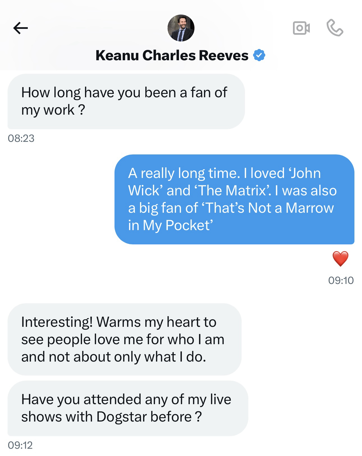Select the 'Interesting! Warms my heart' message

tap(124, 339)
